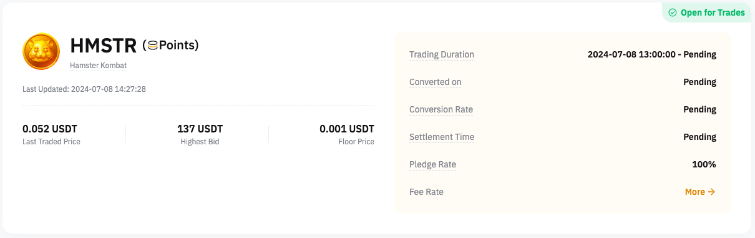The height and width of the screenshot is (238, 755).
Task: Click the Hamster Kombat project name
Action: pos(98,65)
